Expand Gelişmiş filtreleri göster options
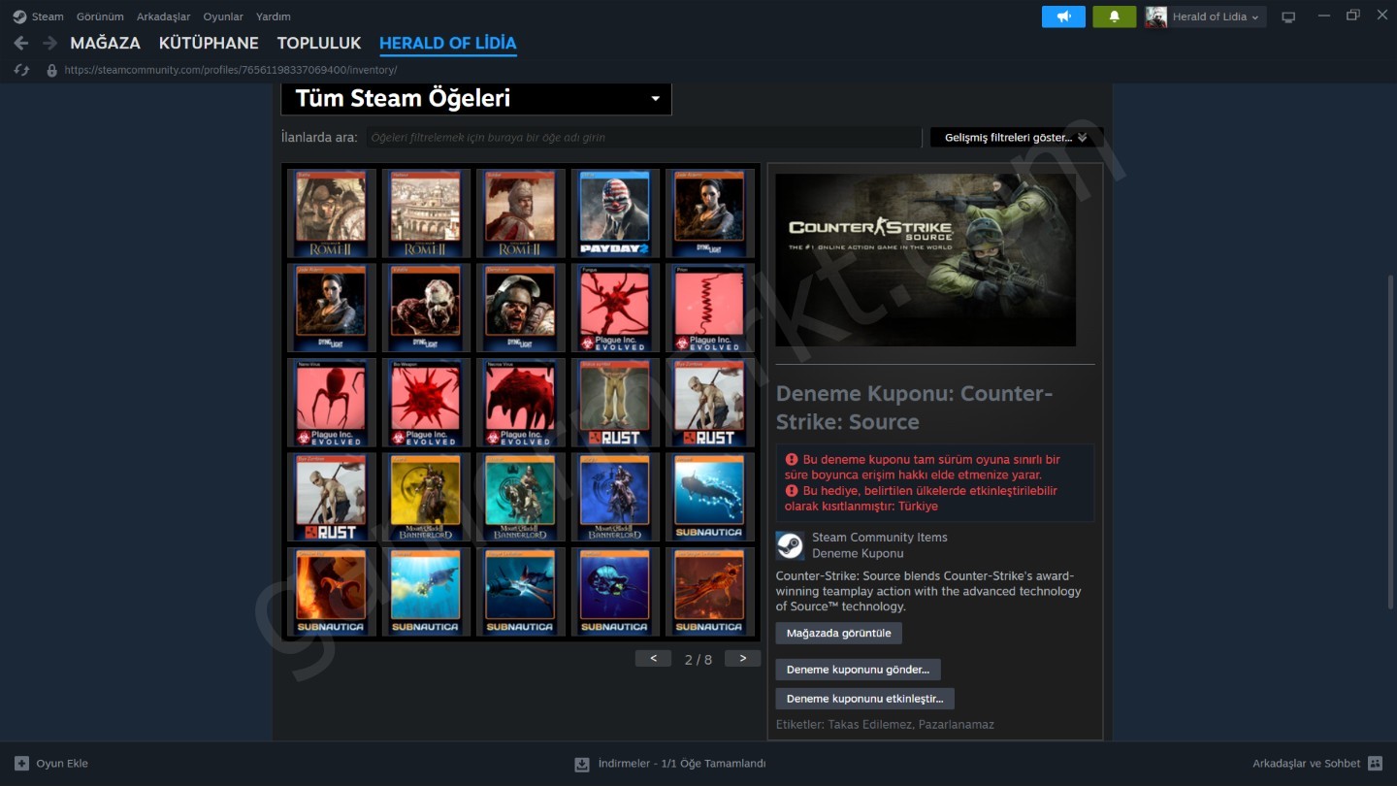Screen dimensions: 1397x786 pos(1017,138)
